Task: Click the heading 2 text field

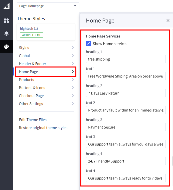Action: pos(126,93)
